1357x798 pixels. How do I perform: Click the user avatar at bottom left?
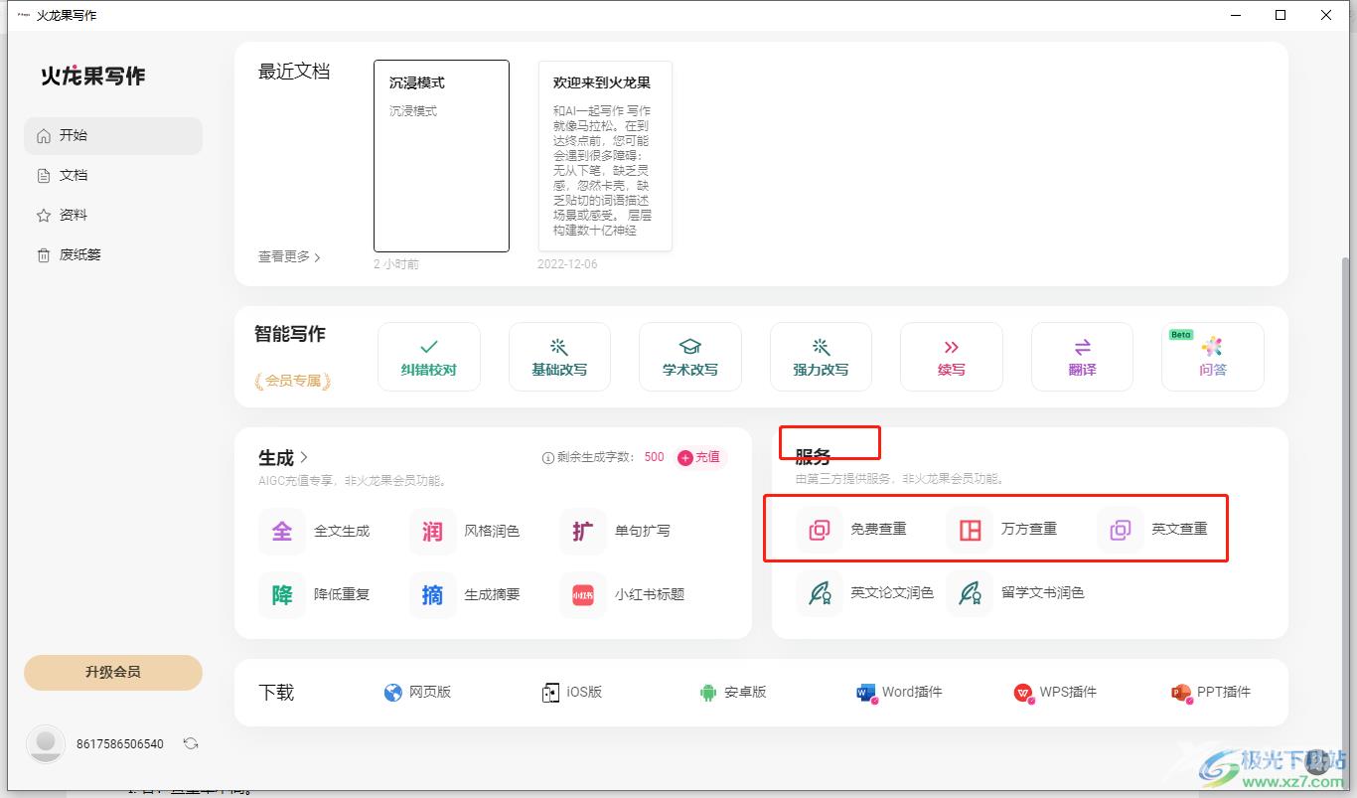(x=45, y=743)
